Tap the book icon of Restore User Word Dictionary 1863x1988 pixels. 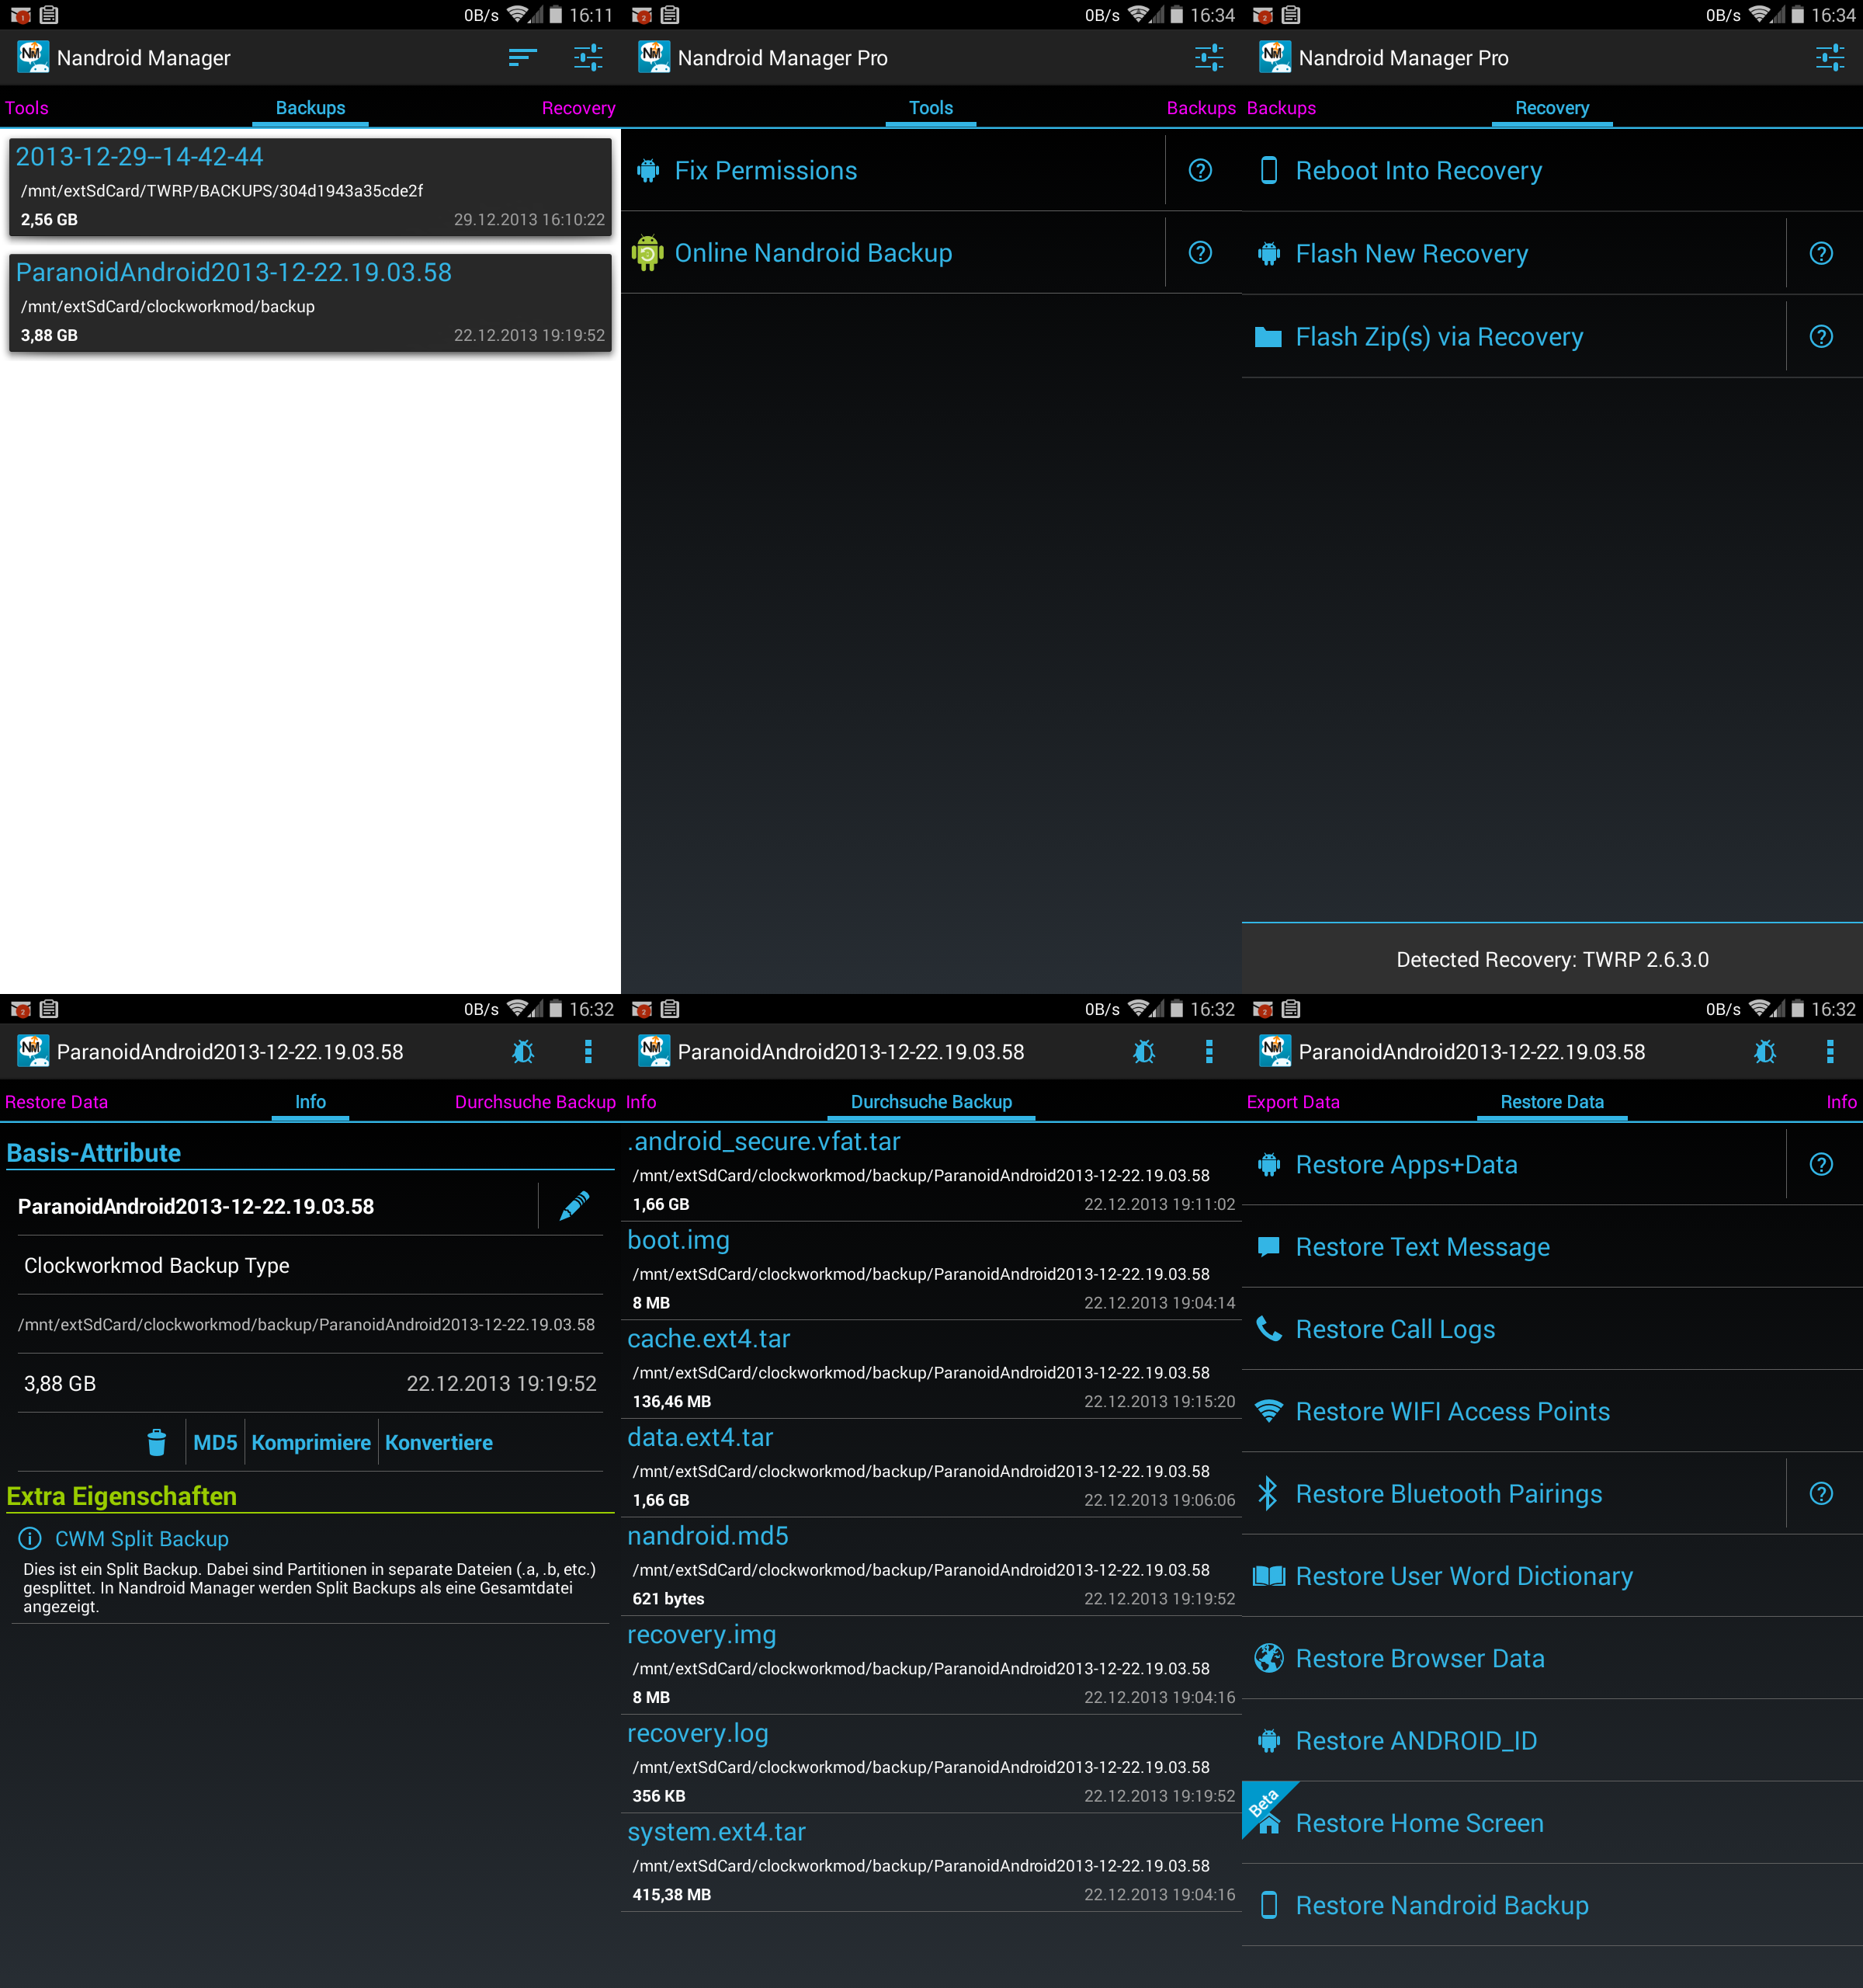tap(1268, 1576)
